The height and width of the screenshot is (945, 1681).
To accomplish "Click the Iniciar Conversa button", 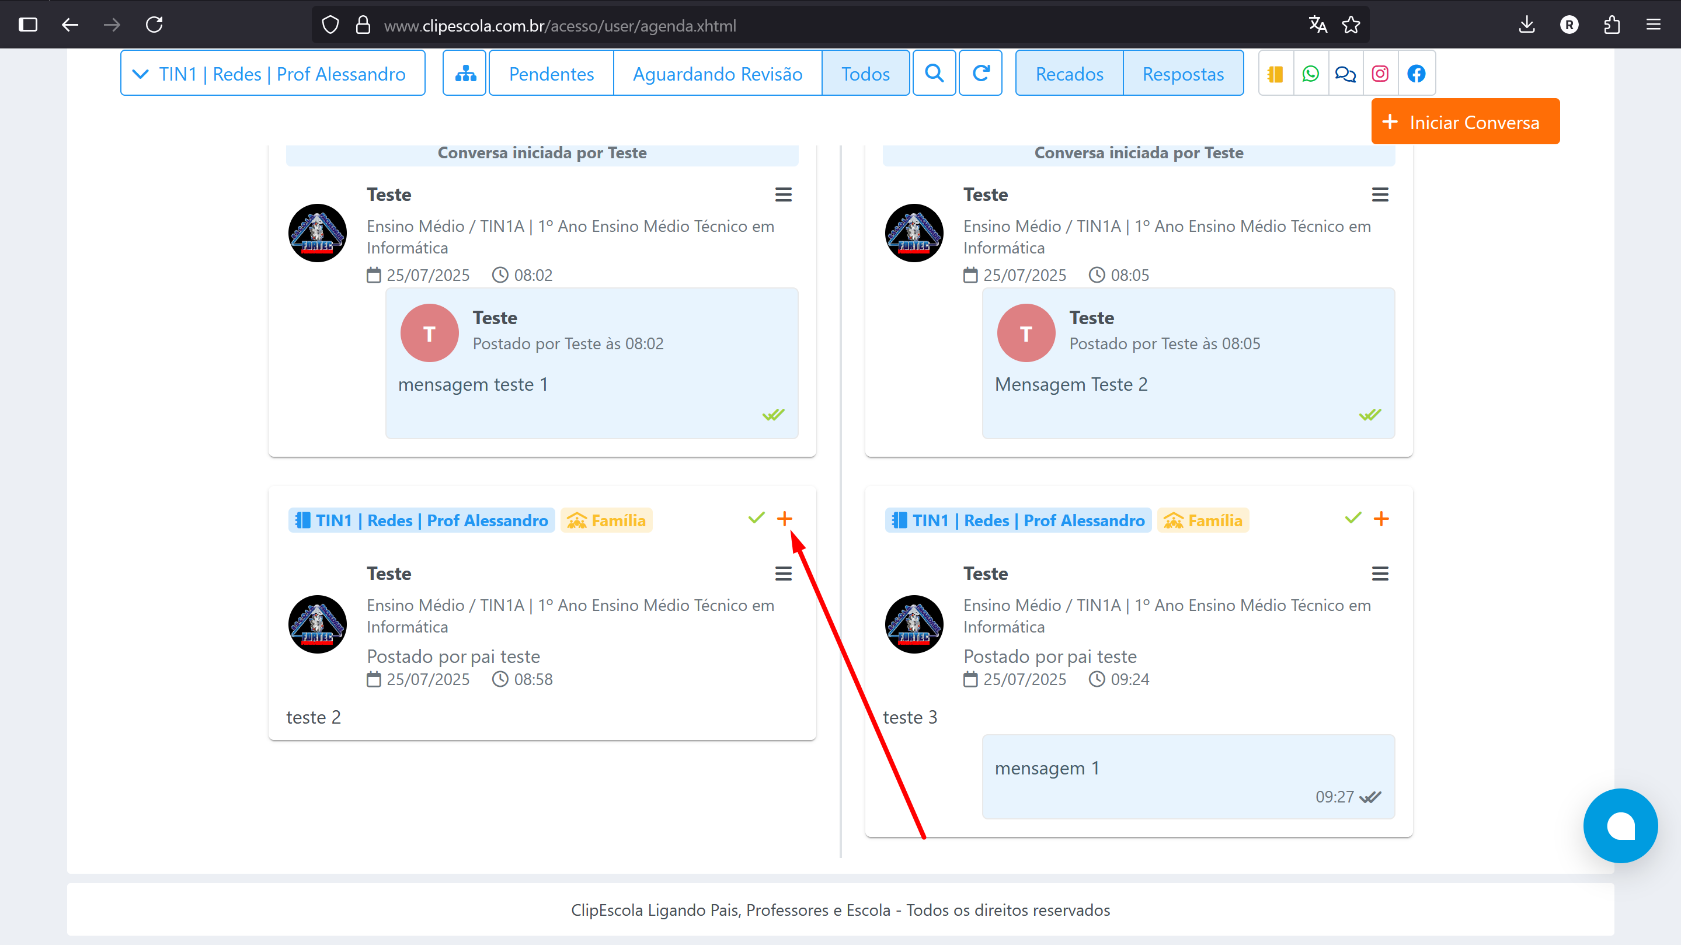I will click(1465, 122).
